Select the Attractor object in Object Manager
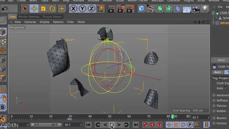Screen dimensions: 229x129 point(224,23)
